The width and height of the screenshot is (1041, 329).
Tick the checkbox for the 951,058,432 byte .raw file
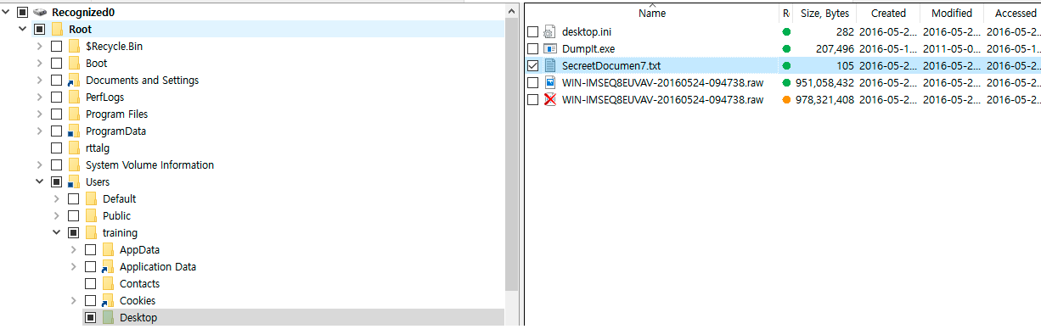coord(532,83)
